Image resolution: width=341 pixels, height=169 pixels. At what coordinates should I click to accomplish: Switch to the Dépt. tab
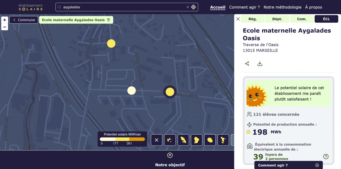coord(277,19)
